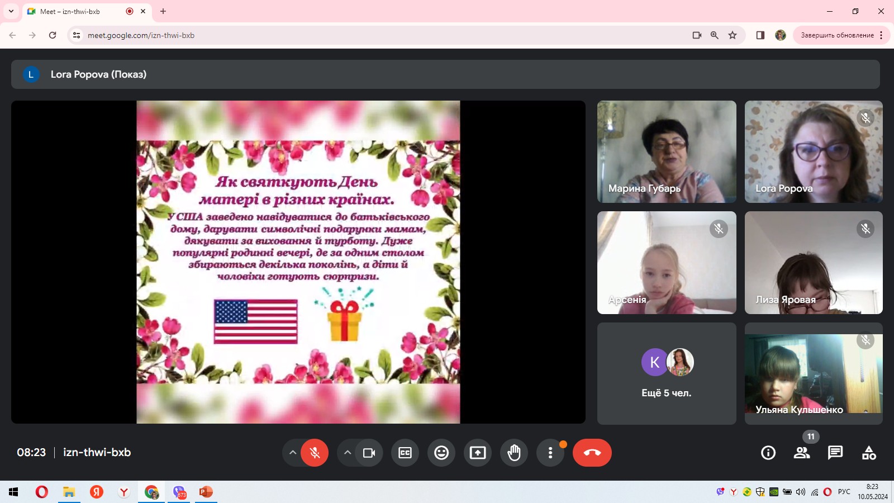894x503 pixels.
Task: Open the three-dot more options menu
Action: point(550,453)
